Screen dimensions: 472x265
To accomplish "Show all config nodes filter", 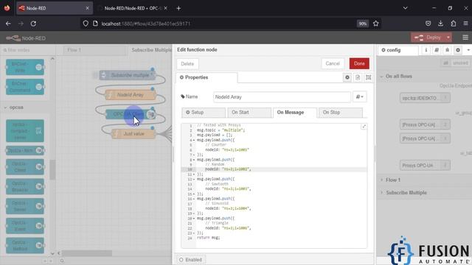I will [445, 63].
